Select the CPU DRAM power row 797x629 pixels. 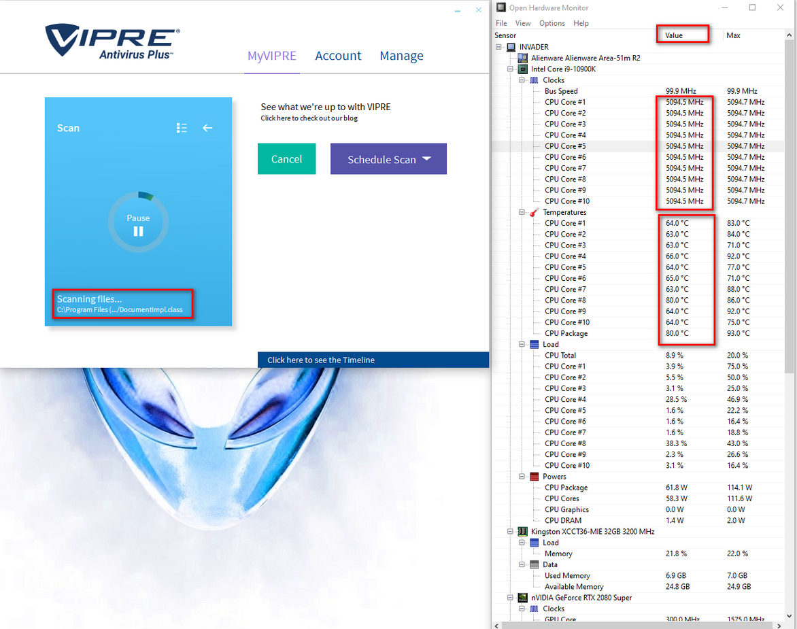point(638,520)
